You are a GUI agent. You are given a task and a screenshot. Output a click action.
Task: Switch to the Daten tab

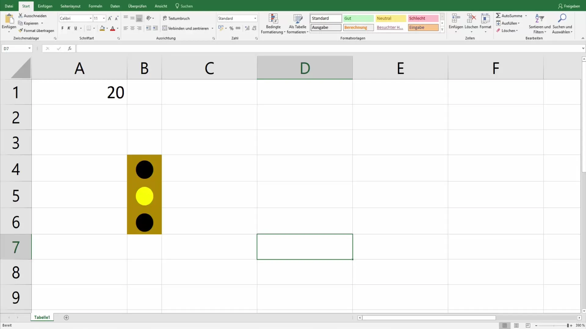(115, 6)
